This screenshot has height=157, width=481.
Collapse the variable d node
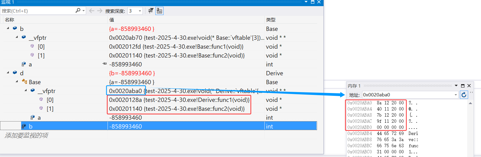tap(8, 73)
